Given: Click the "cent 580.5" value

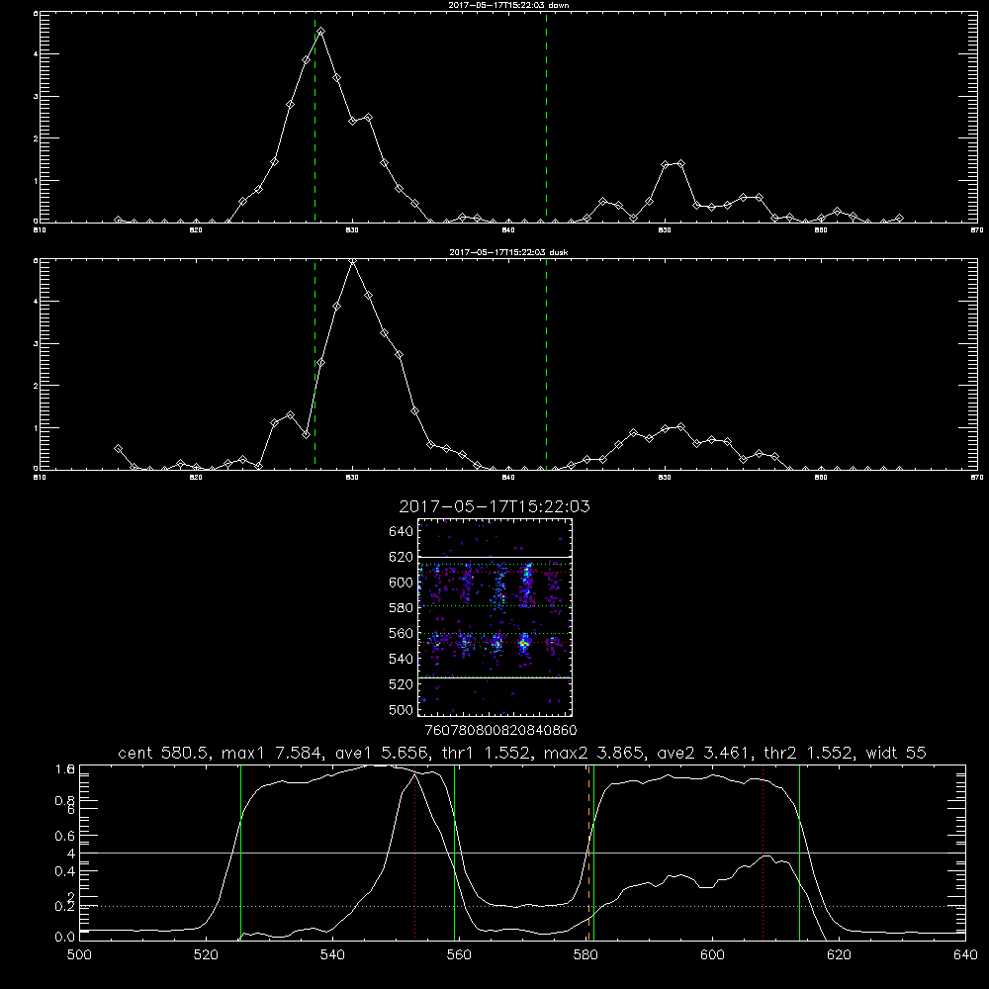Looking at the screenshot, I should (165, 753).
